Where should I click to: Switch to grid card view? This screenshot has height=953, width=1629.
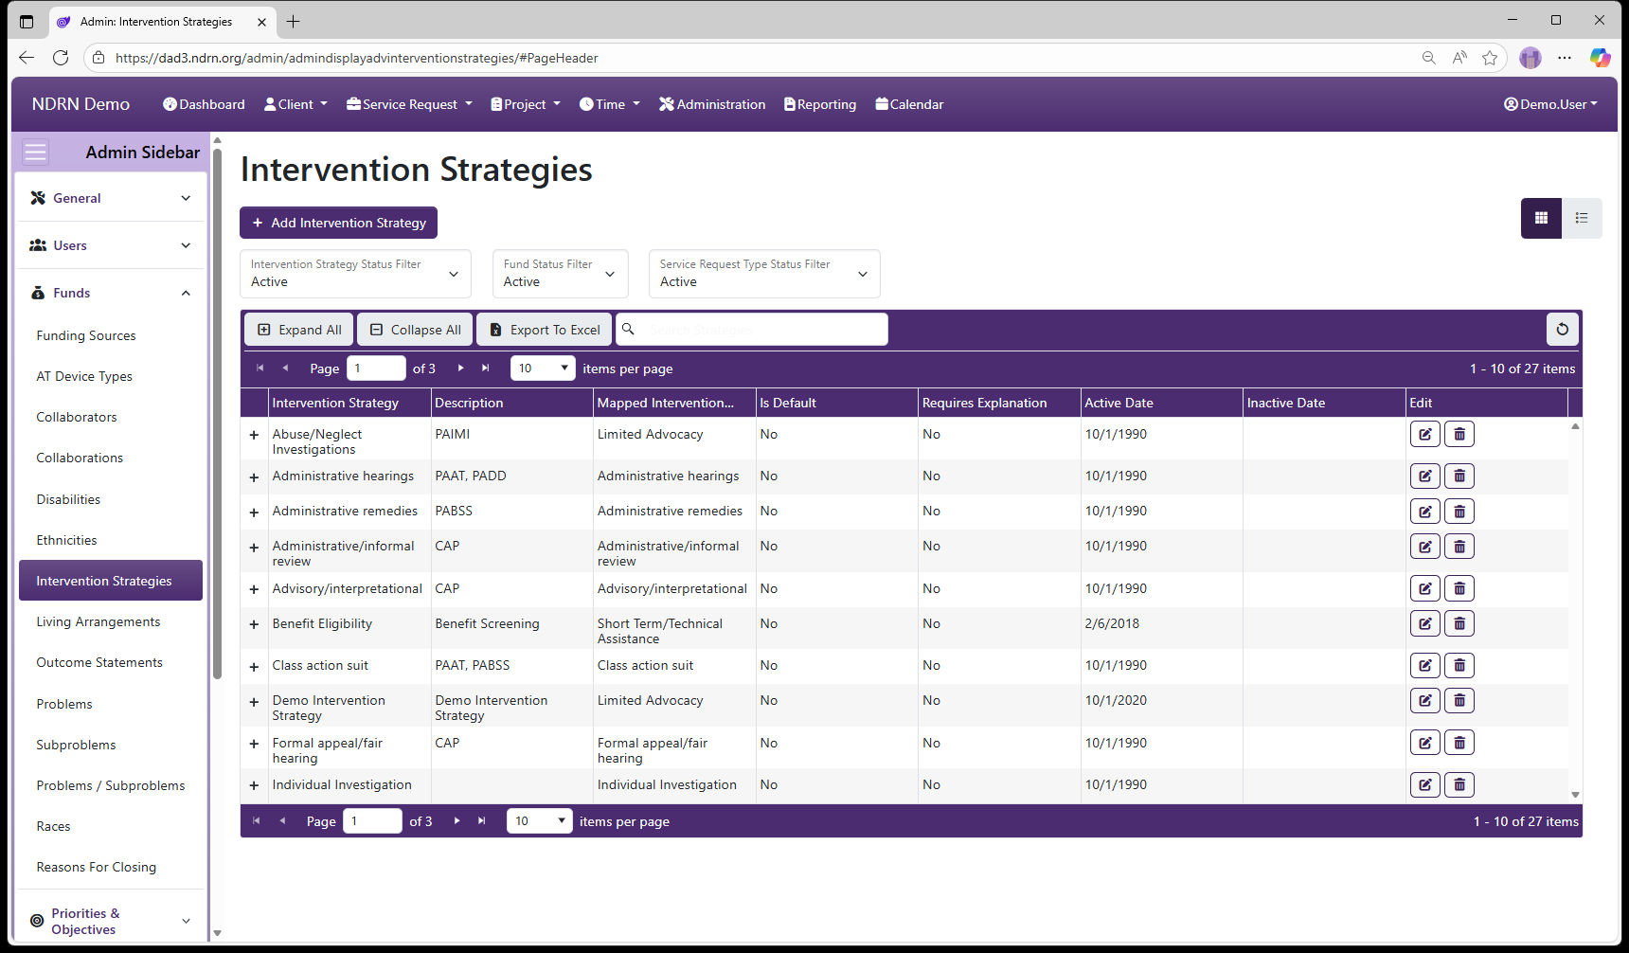[1541, 218]
